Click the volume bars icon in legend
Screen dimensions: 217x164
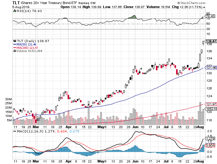(15, 51)
